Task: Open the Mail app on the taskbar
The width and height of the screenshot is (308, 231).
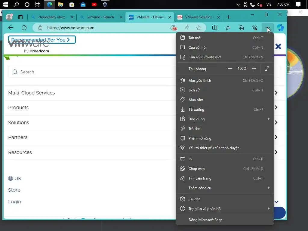Action: (83, 4)
